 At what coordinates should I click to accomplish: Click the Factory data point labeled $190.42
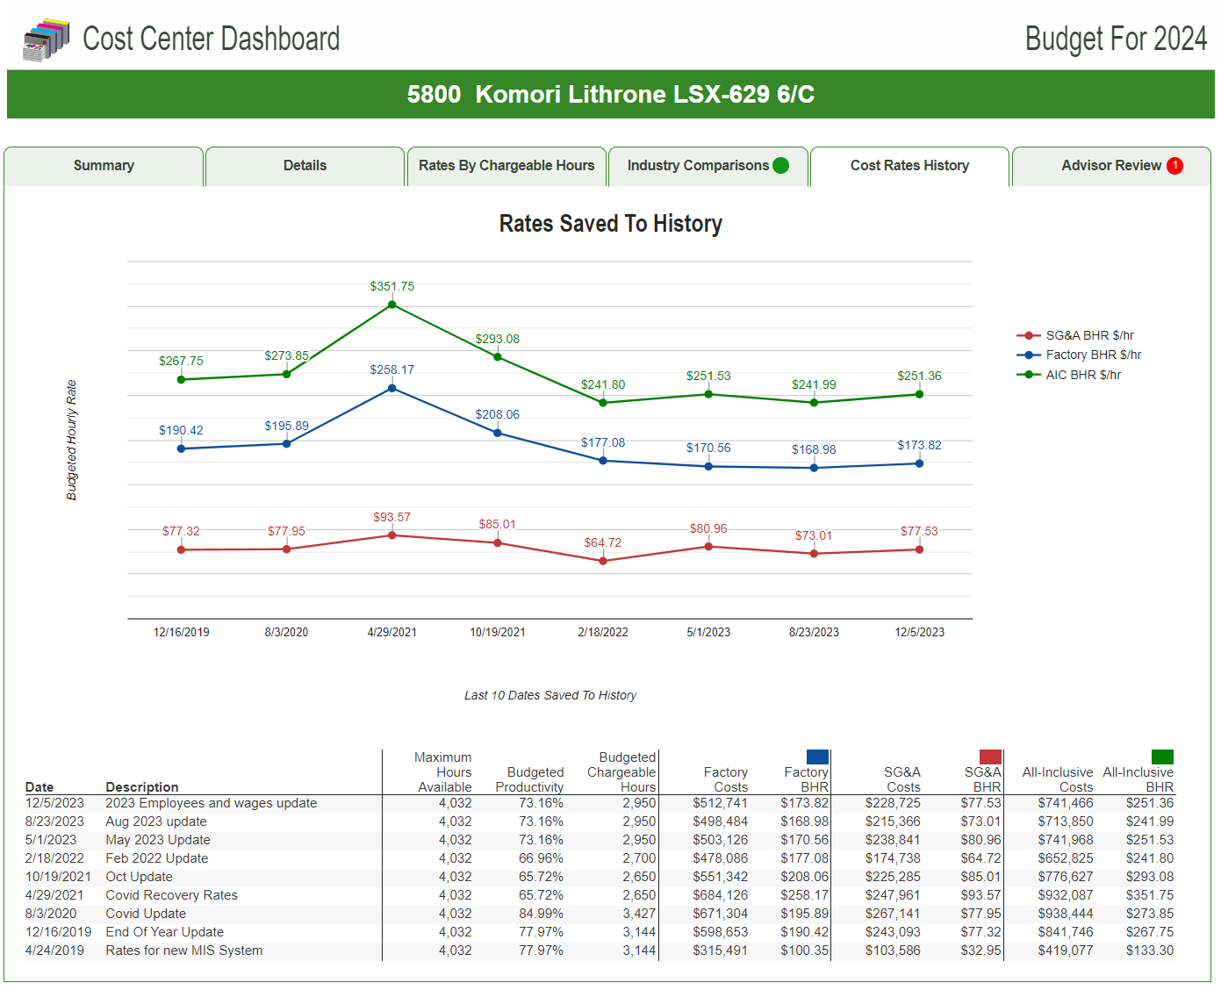coord(181,448)
